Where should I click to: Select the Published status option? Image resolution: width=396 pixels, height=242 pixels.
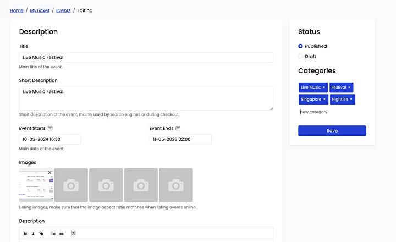pyautogui.click(x=300, y=46)
